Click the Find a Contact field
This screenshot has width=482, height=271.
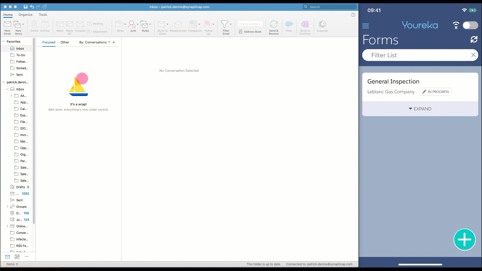coord(250,24)
